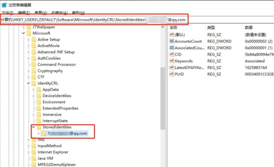This screenshot has height=167, width=274.
Task: Select the Advanced INF Setup folder icon
Action: [x=34, y=52]
